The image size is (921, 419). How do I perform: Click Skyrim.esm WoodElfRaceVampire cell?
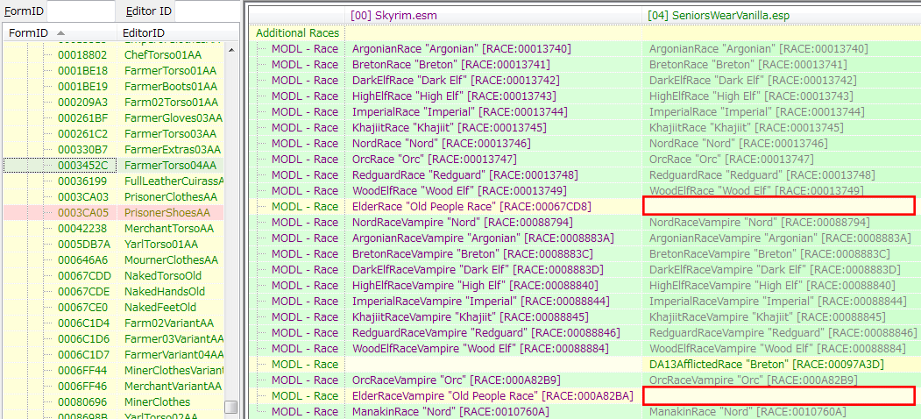coord(480,349)
